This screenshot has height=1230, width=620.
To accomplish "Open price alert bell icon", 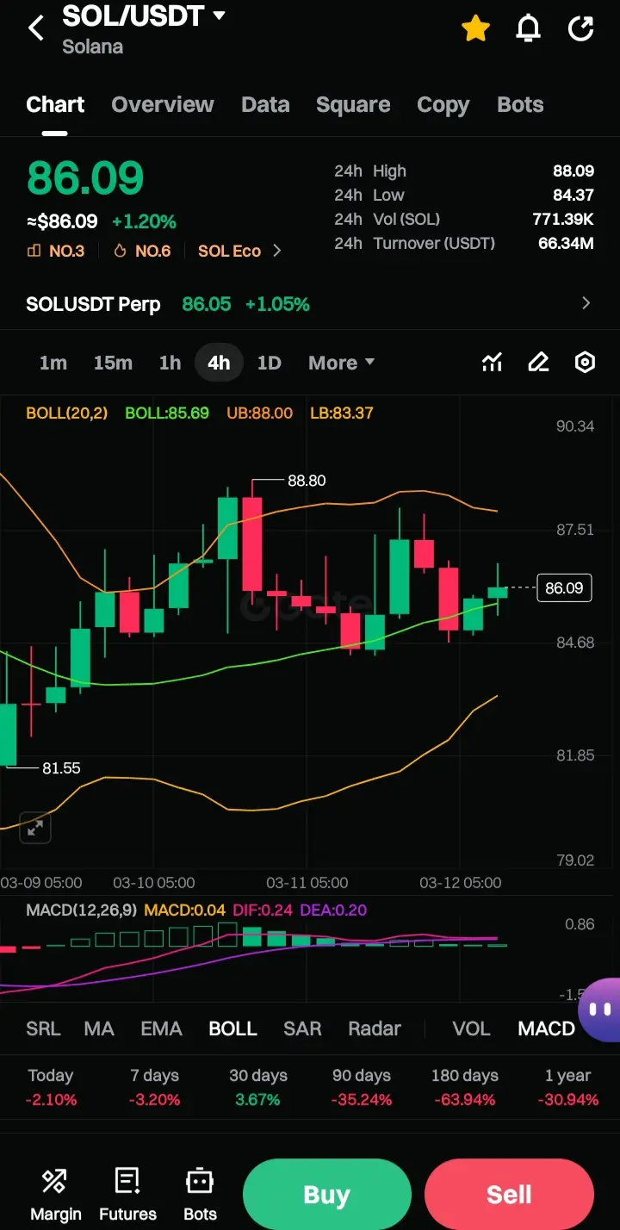I will pyautogui.click(x=528, y=28).
